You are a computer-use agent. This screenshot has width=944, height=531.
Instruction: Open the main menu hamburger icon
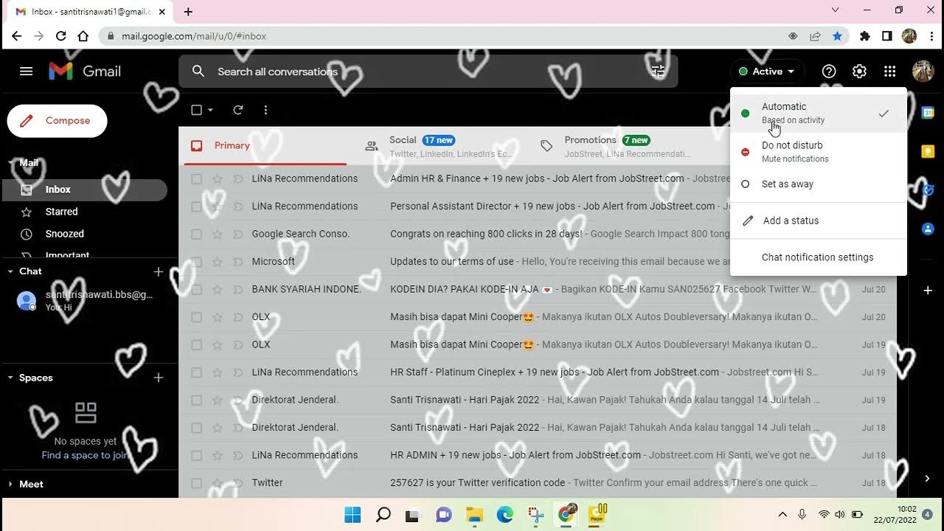pos(27,72)
